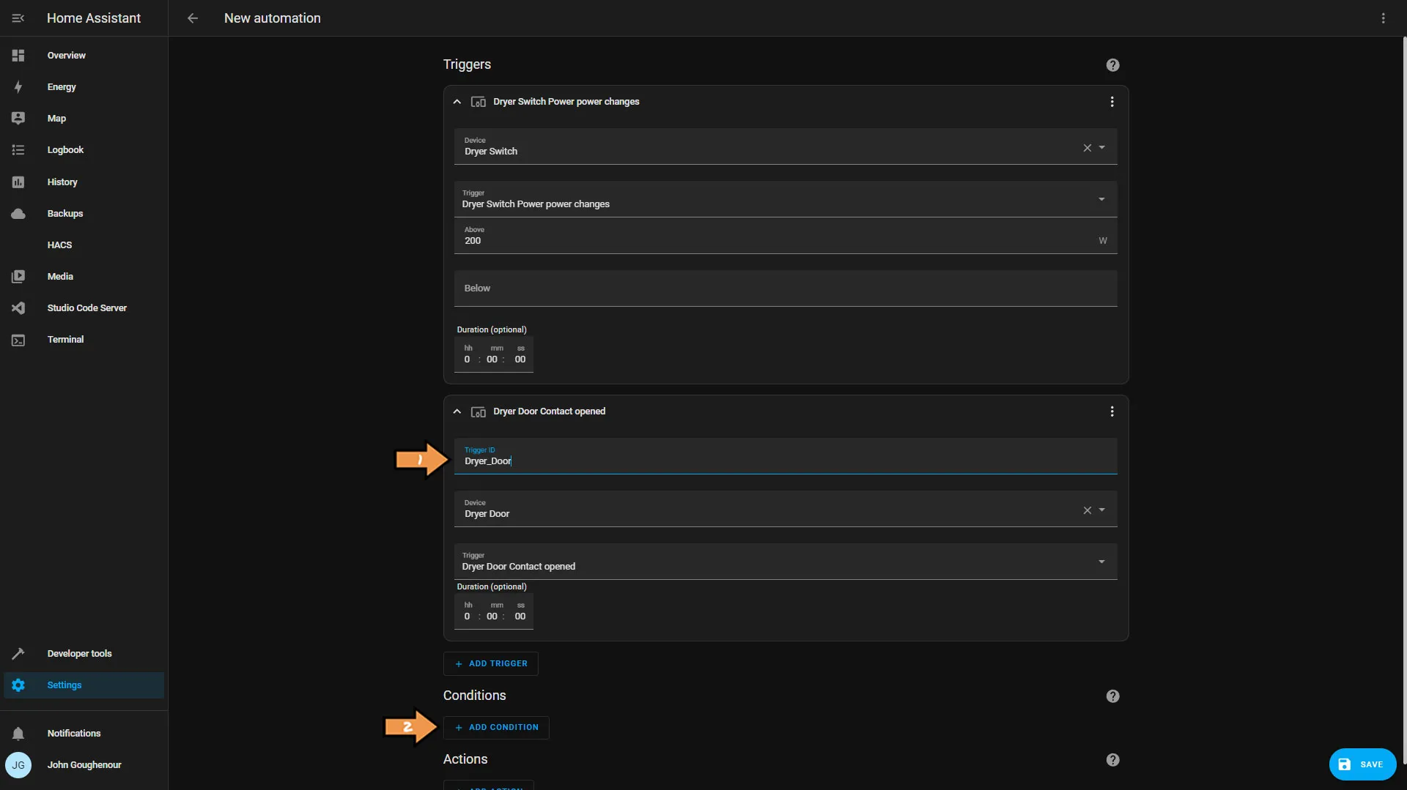Image resolution: width=1407 pixels, height=790 pixels.
Task: Open John Goughenour user profile
Action: pos(84,765)
